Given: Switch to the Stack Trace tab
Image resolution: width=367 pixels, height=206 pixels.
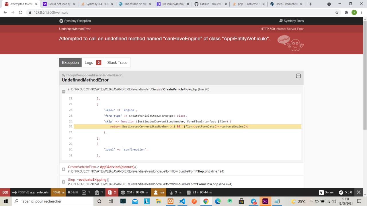Looking at the screenshot, I should pos(117,63).
